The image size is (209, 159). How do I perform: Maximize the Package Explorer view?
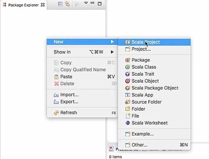(100, 3)
